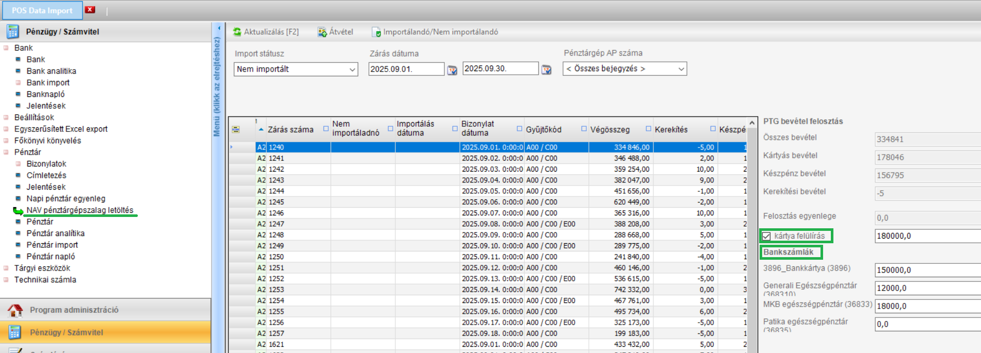Click the Aktualizálás refresh icon

[x=237, y=32]
